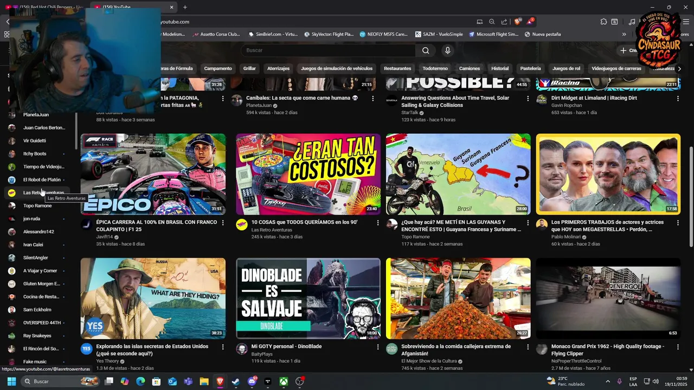Open Xbox app from the taskbar
Image resolution: width=694 pixels, height=390 pixels.
tap(284, 381)
